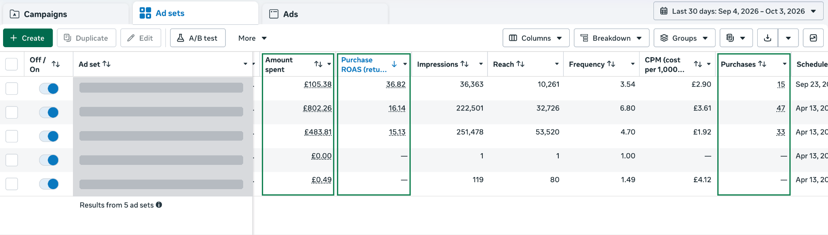Select the £4.12 CPM cell
The image size is (828, 235).
pos(702,180)
